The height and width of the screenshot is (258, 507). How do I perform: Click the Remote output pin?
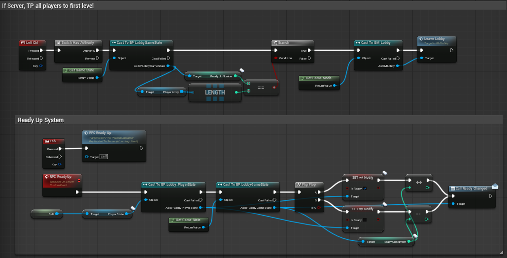click(98, 59)
